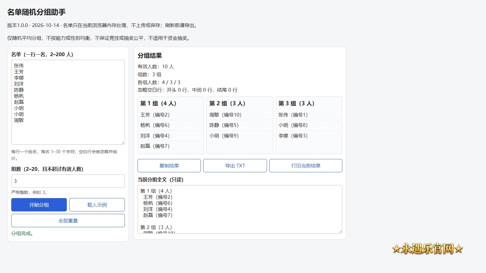
Task: Copy the results with 复制结果
Action: tap(169, 166)
